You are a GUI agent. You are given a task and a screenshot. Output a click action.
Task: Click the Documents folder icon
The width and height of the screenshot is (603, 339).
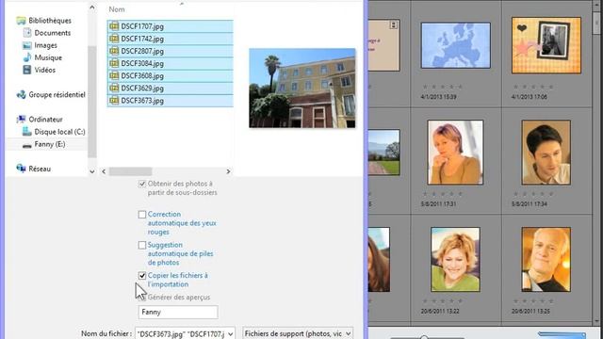(x=27, y=33)
